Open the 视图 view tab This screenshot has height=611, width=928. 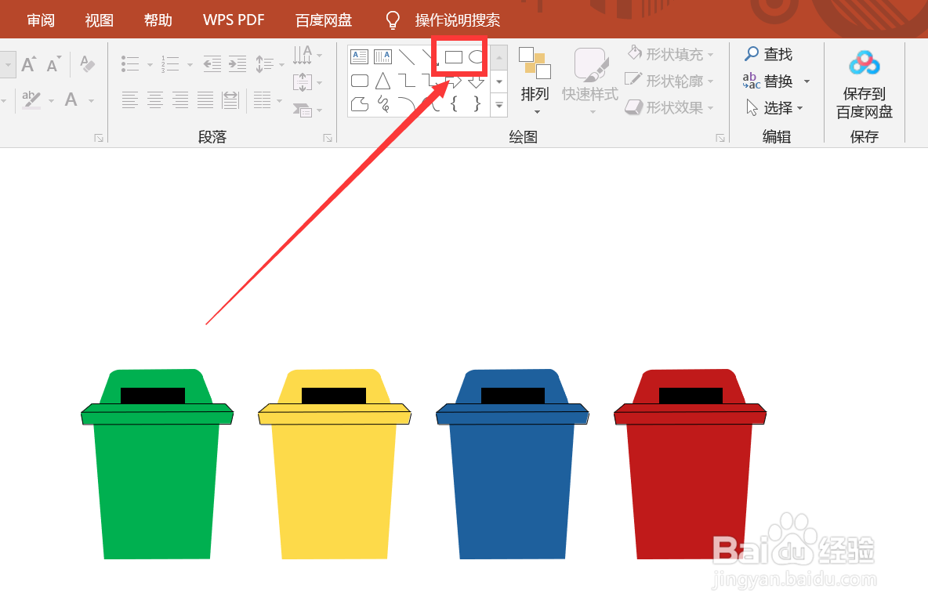point(99,20)
